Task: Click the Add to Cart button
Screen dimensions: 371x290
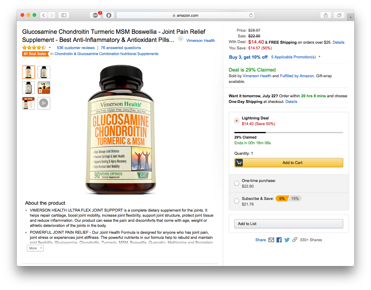Action: pyautogui.click(x=289, y=163)
